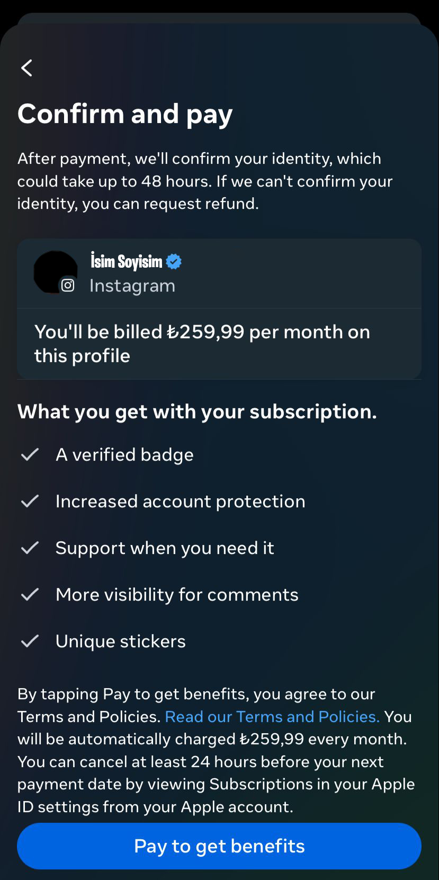Viewport: 439px width, 880px height.
Task: Select the 'Unique stickers' benefit text
Action: click(121, 641)
